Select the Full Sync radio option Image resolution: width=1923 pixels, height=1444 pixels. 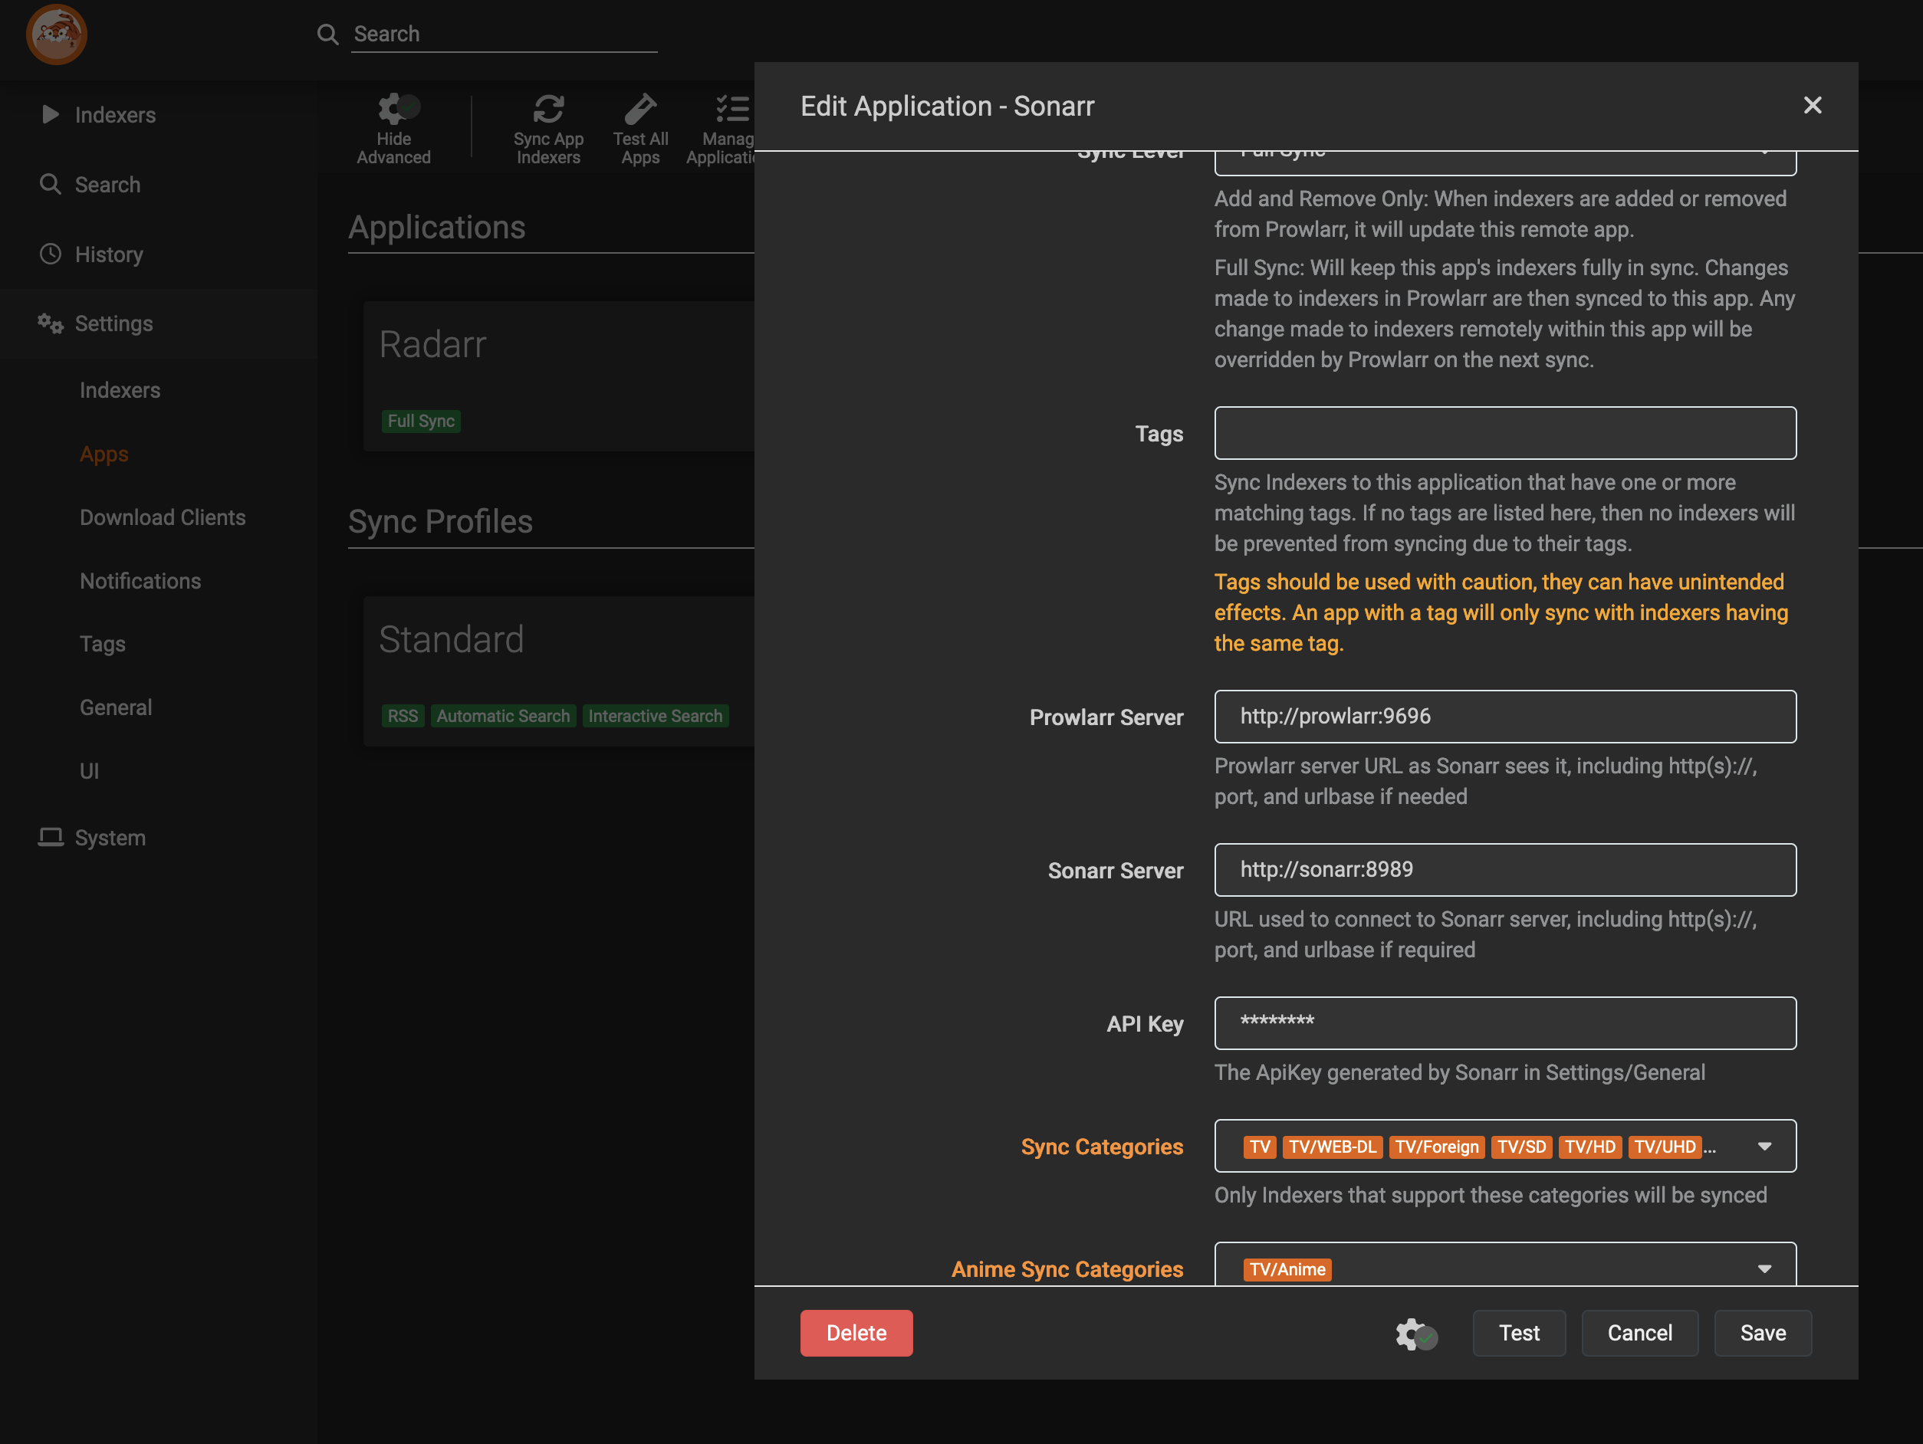(1504, 147)
